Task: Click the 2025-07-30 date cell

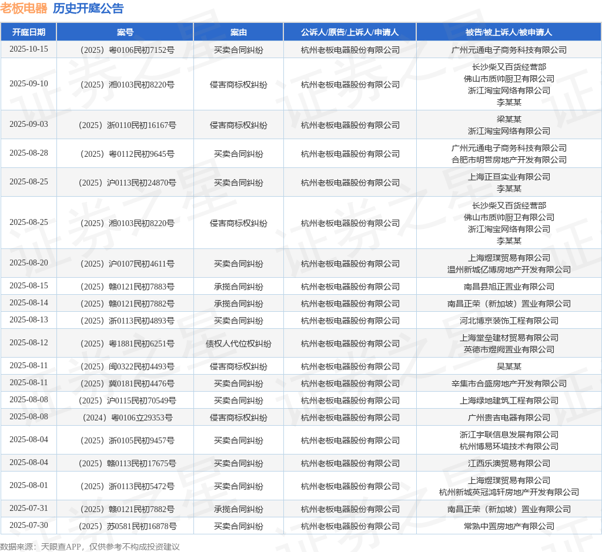Action: click(x=29, y=525)
